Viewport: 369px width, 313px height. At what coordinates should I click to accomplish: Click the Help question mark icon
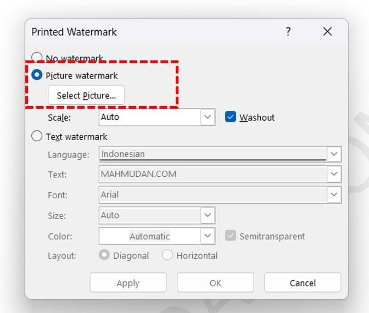pyautogui.click(x=288, y=32)
